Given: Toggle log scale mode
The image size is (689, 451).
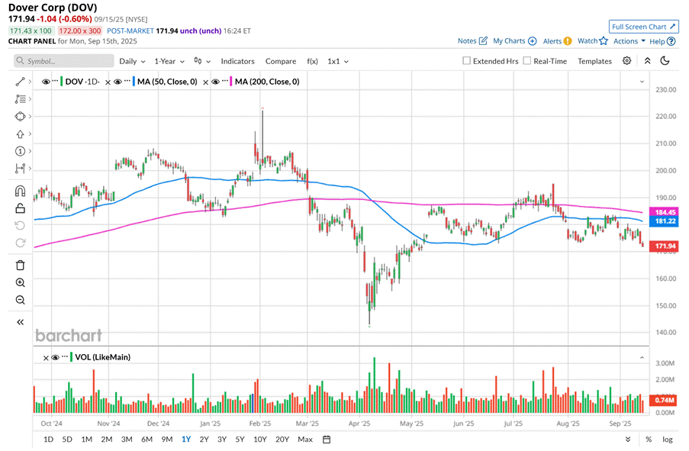Looking at the screenshot, I should click(x=668, y=439).
